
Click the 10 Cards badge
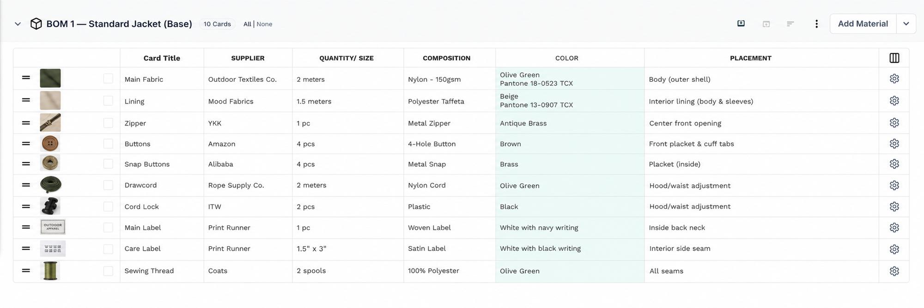pos(217,24)
